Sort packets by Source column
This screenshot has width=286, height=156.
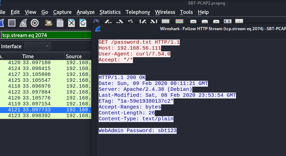click(78, 57)
